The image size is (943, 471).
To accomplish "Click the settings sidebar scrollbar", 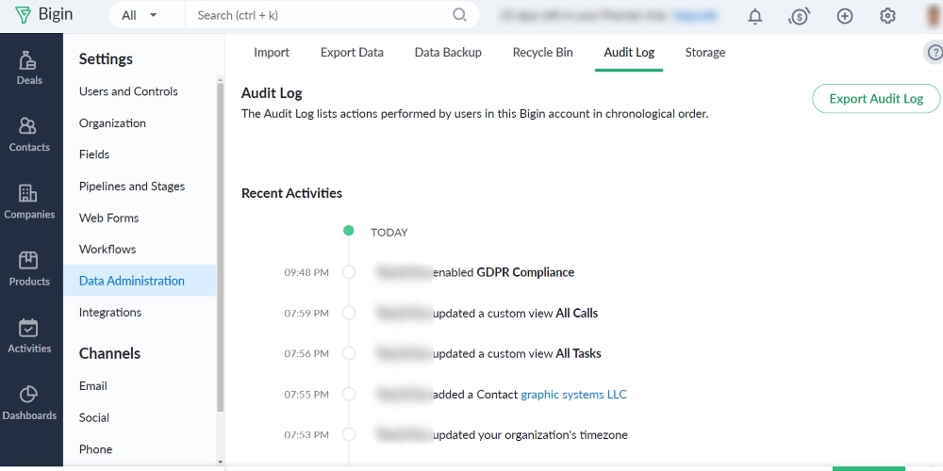I will pyautogui.click(x=221, y=245).
